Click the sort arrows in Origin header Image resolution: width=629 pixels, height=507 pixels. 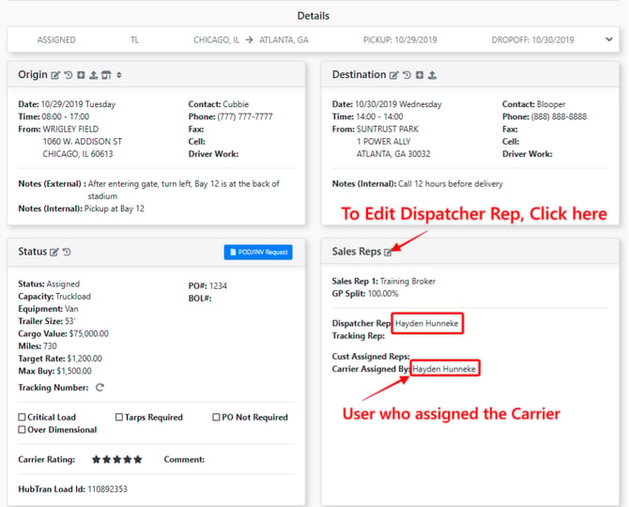(x=119, y=75)
